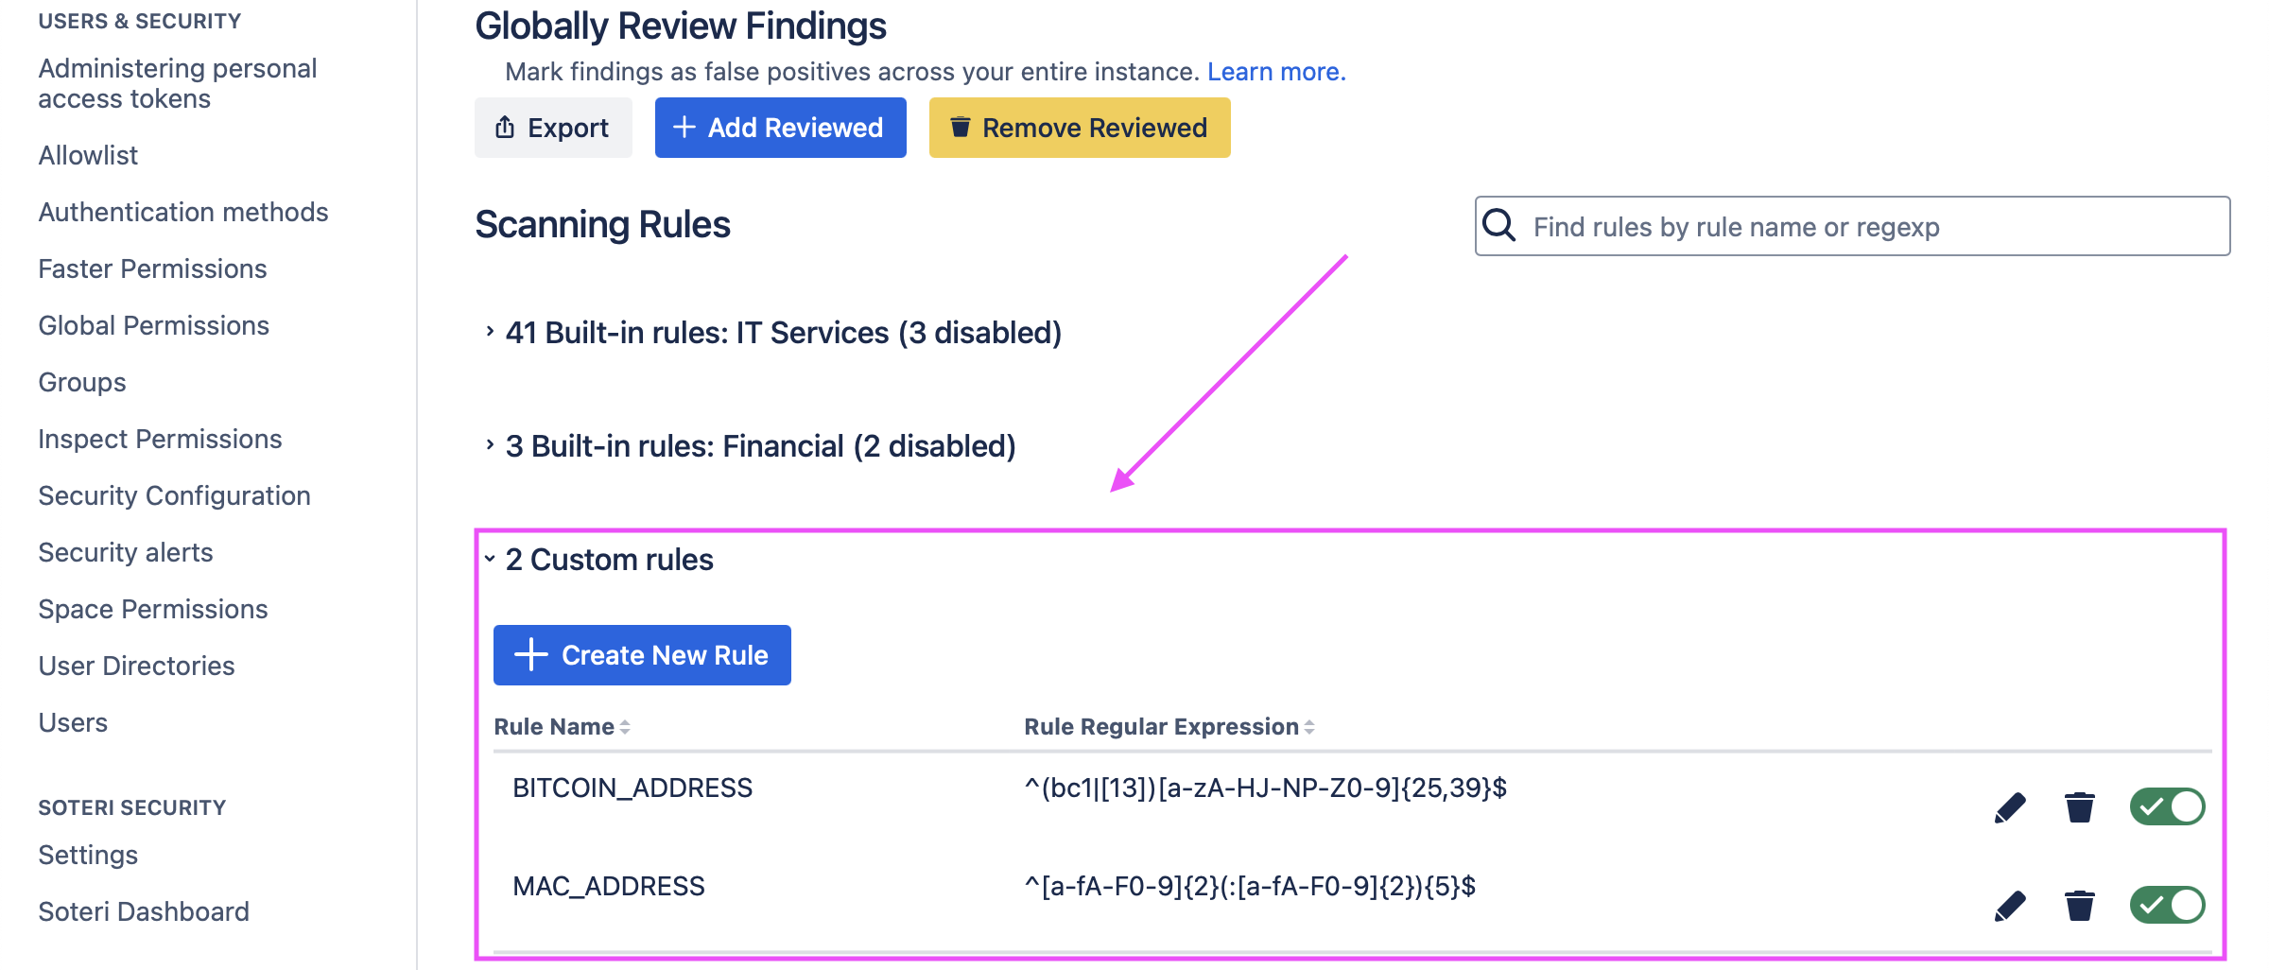Expand the 41 Built-in IT Services rules

[x=490, y=332]
